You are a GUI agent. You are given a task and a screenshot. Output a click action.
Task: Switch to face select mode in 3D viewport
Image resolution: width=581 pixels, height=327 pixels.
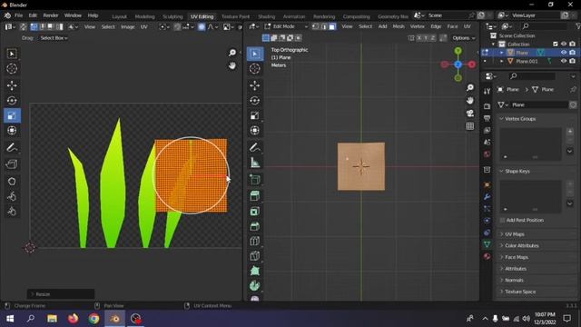[x=332, y=26]
